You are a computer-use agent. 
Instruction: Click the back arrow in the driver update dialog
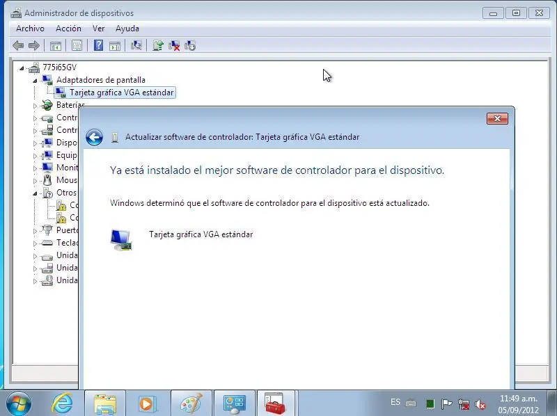95,137
